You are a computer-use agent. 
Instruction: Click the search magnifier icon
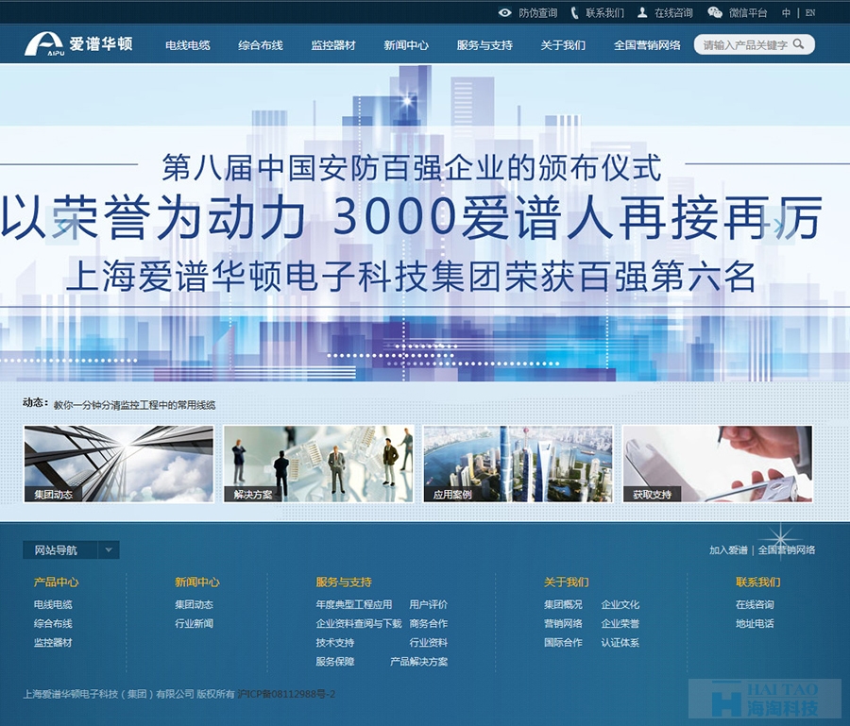[798, 43]
